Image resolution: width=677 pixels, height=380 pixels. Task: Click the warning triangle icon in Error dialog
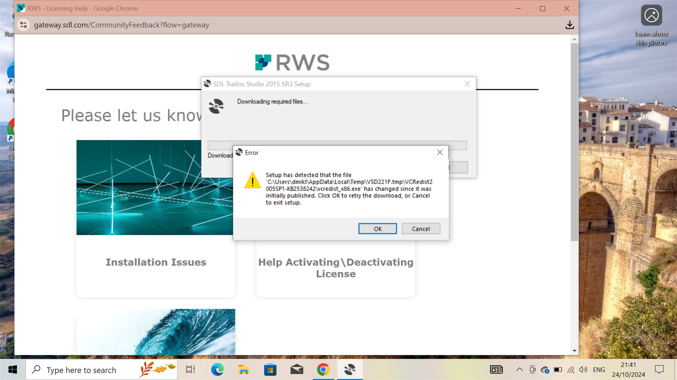point(252,180)
